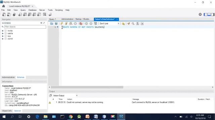The height and width of the screenshot is (120, 215).
Task: Open Windows Start menu
Action: coord(4,117)
